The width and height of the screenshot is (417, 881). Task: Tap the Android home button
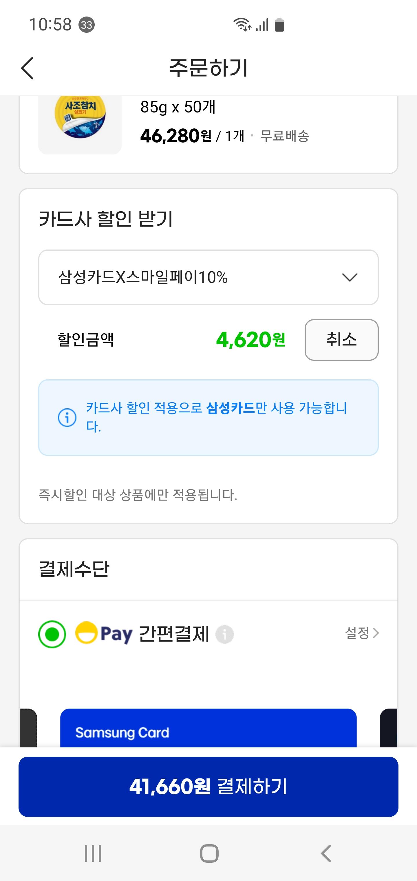[x=209, y=853]
